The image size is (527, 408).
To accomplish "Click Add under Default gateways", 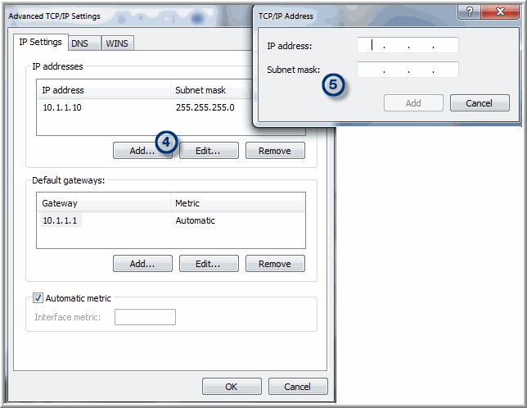I will [142, 264].
